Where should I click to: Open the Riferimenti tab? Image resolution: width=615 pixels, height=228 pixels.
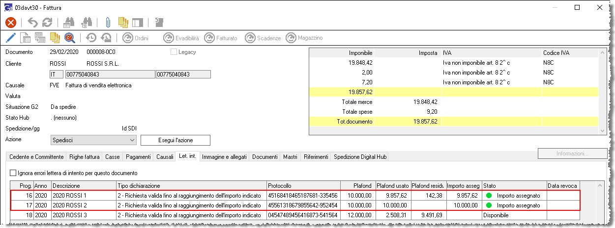point(316,157)
